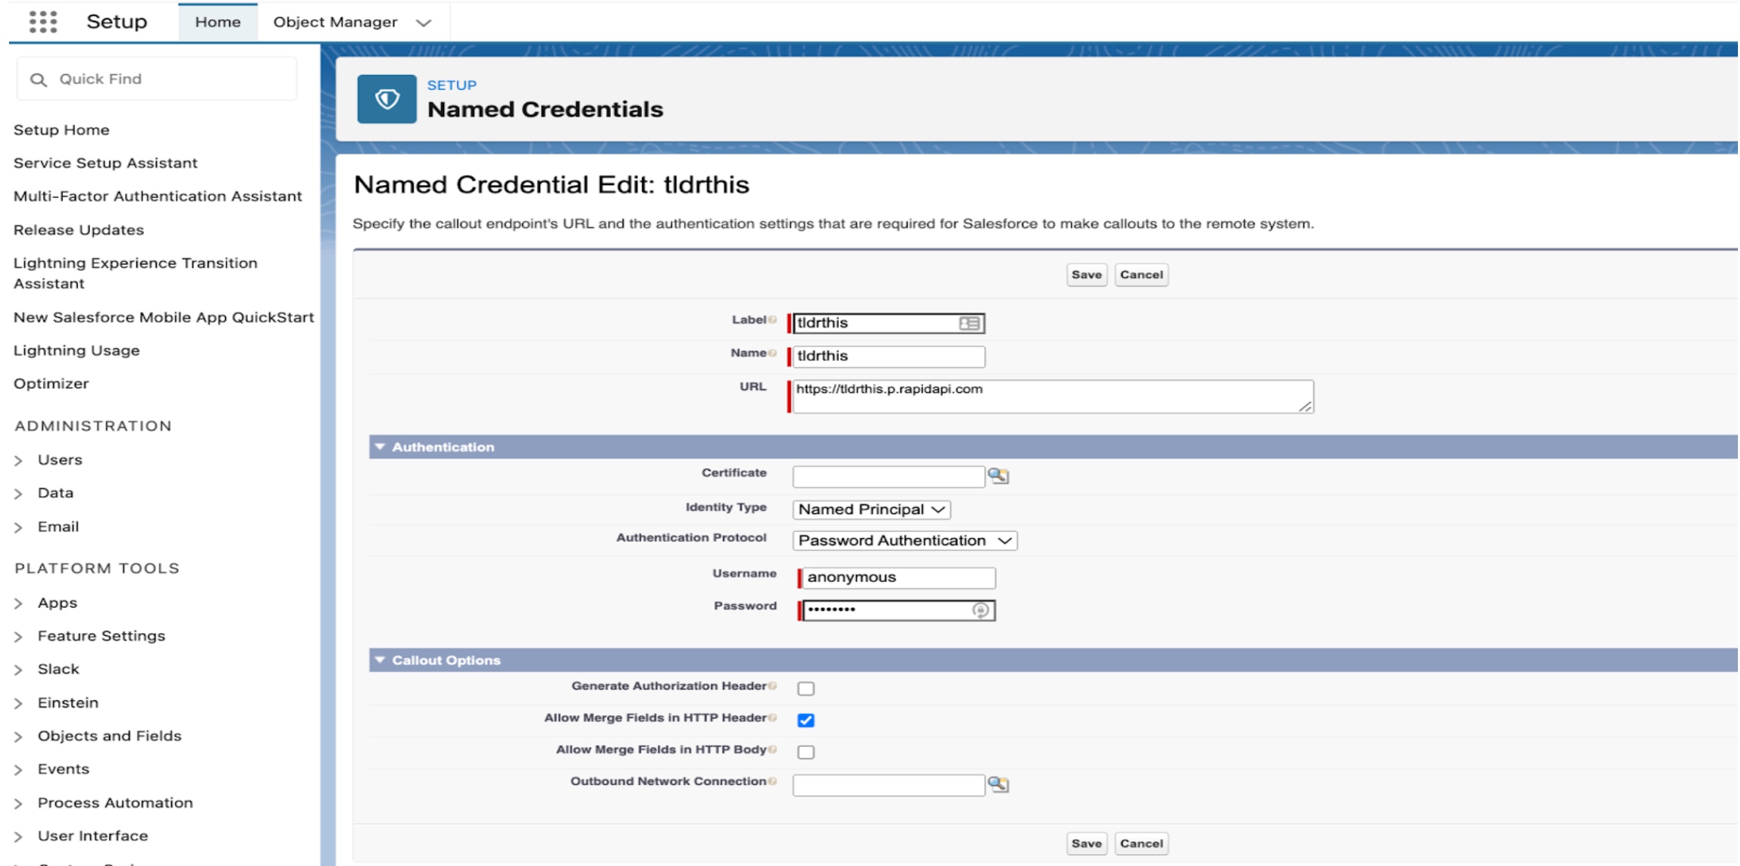
Task: Click the Outbound Network Connection lookup icon
Action: coord(1000,786)
